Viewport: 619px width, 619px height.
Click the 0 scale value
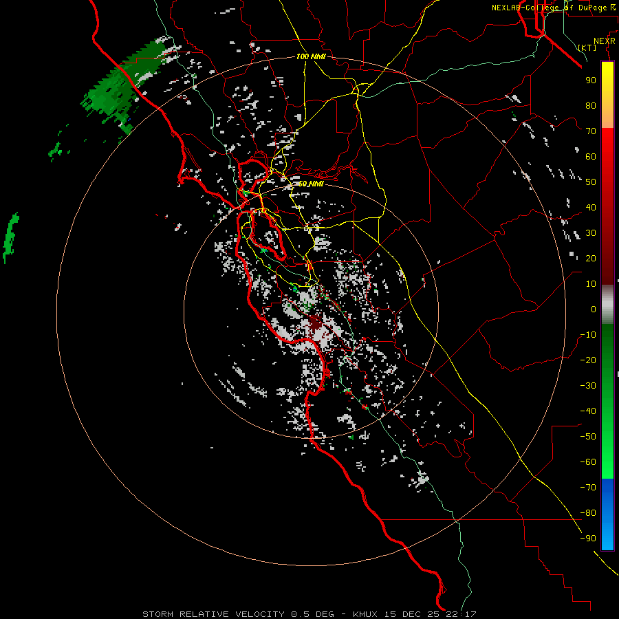click(594, 309)
